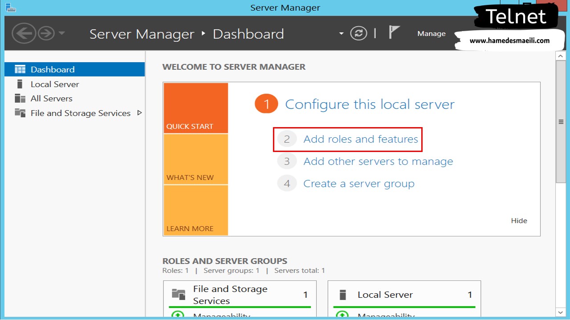Image resolution: width=570 pixels, height=320 pixels.
Task: Expand File and Storage Services arrow
Action: click(139, 113)
